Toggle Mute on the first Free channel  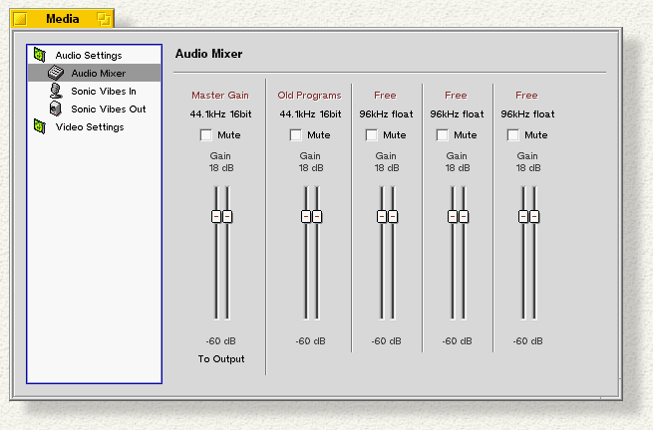(372, 135)
